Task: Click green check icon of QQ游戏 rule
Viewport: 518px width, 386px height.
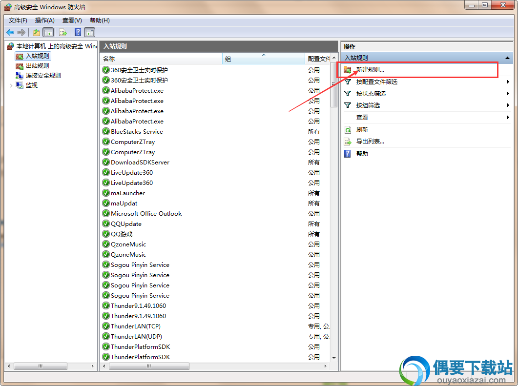Action: tap(106, 234)
